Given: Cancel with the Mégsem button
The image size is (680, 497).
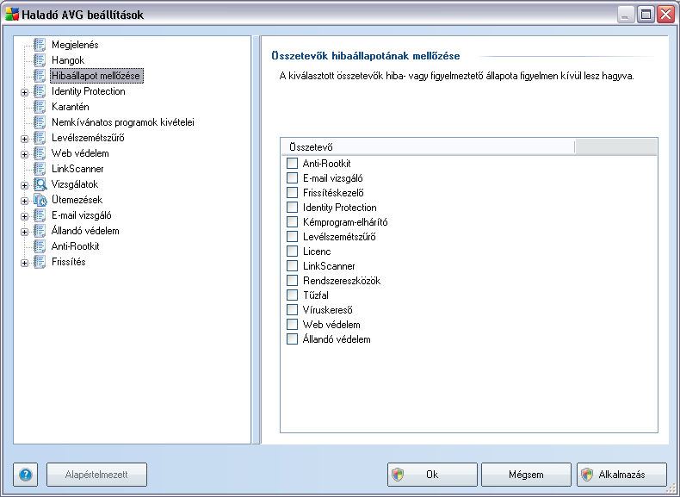Looking at the screenshot, I should click(x=526, y=475).
